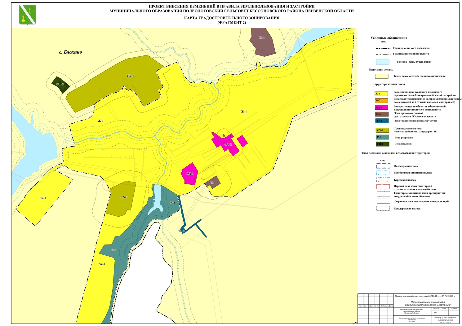Click the Водоток (река, ручей, канал) legend text

click(415, 62)
